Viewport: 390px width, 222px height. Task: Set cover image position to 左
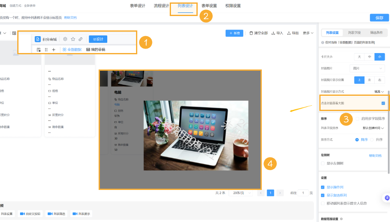click(369, 80)
